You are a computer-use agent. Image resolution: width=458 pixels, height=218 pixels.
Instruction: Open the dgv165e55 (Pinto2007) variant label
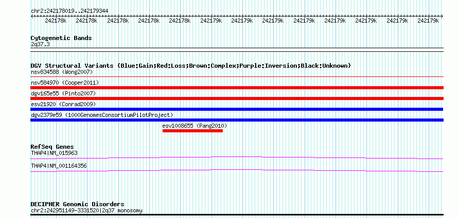(63, 93)
